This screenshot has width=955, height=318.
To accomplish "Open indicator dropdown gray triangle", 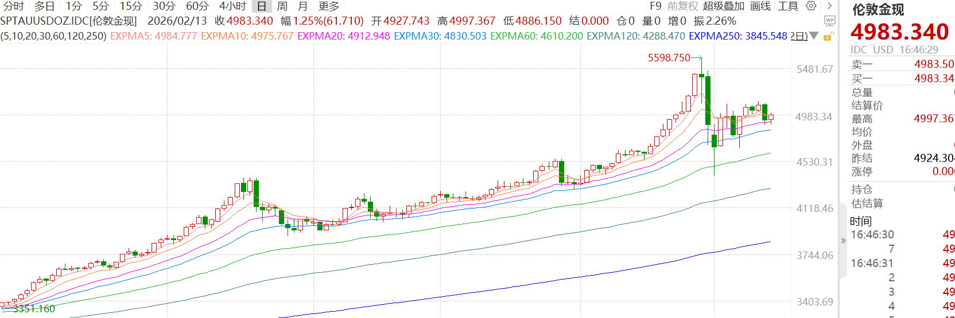I will click(x=814, y=36).
